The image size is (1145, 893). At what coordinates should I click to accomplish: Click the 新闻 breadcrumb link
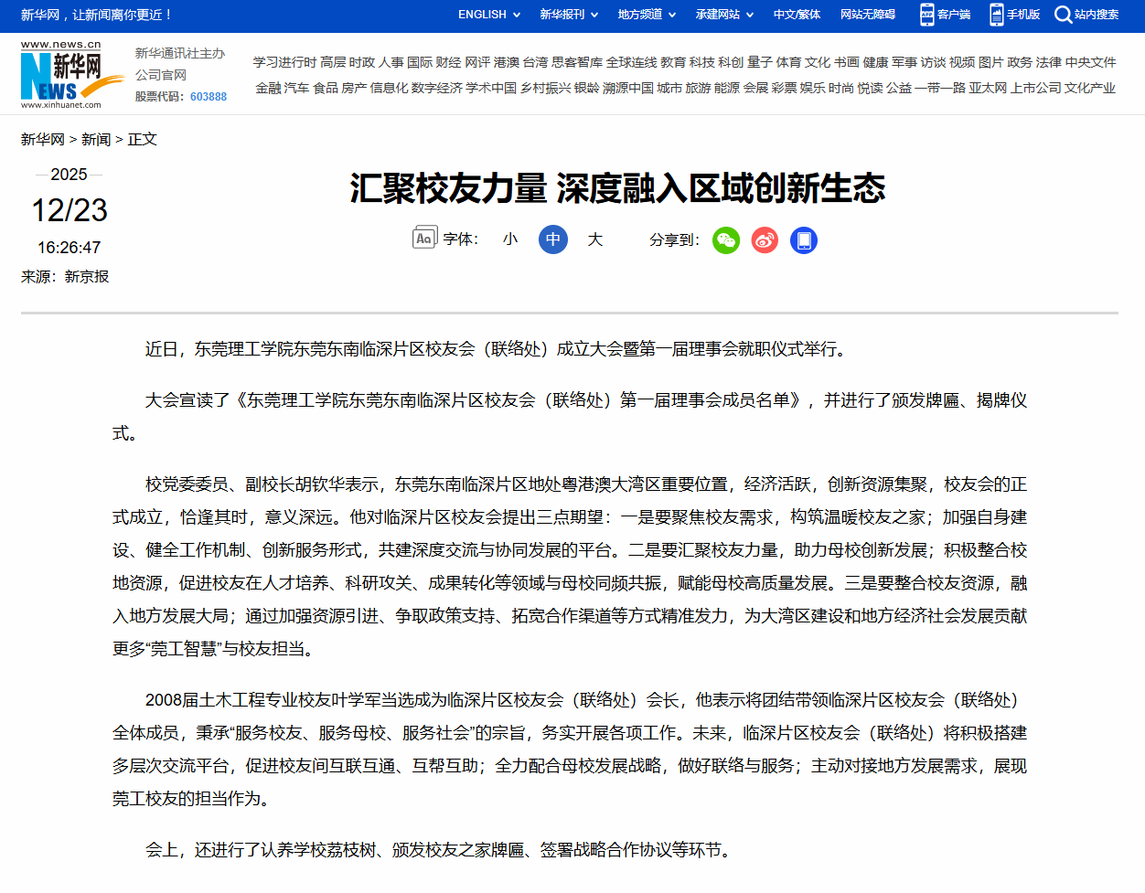(x=96, y=139)
